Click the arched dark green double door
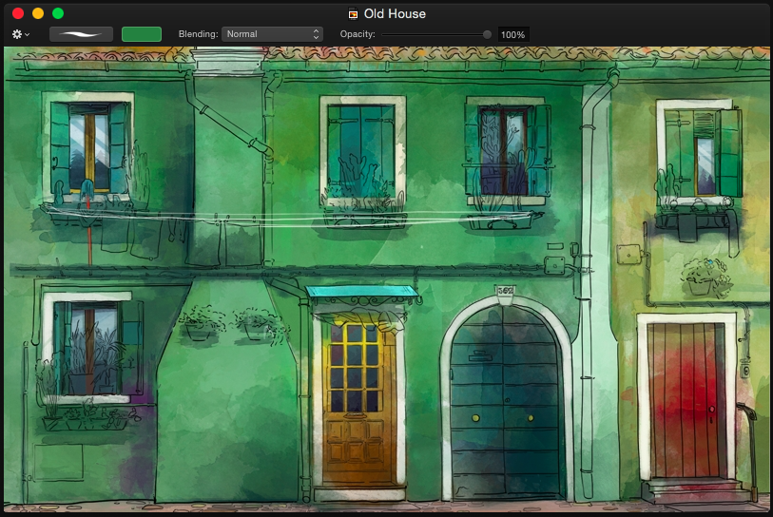The height and width of the screenshot is (517, 773). 505,409
